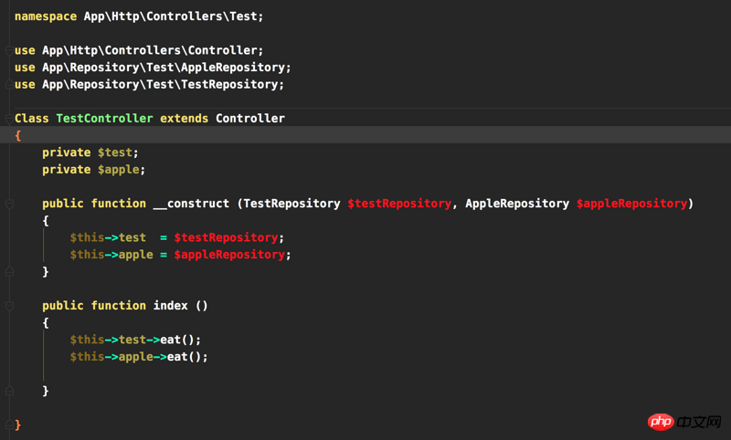
Task: Click fold-end marker at class closing brace
Action: coord(9,424)
